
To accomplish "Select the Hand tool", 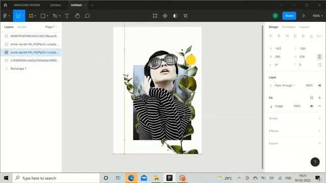I will coord(77,16).
